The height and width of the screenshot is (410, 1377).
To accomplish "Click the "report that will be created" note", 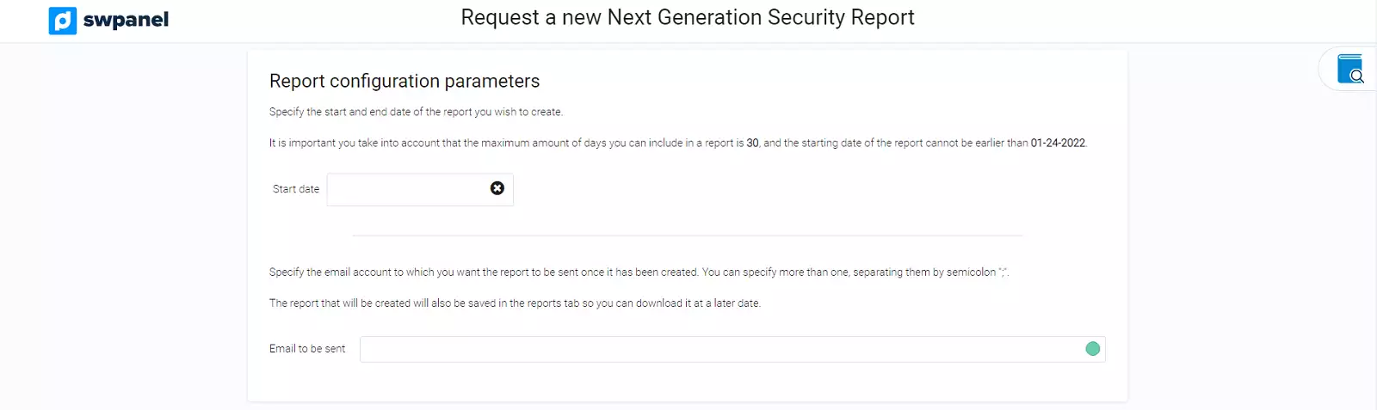I will pos(515,303).
